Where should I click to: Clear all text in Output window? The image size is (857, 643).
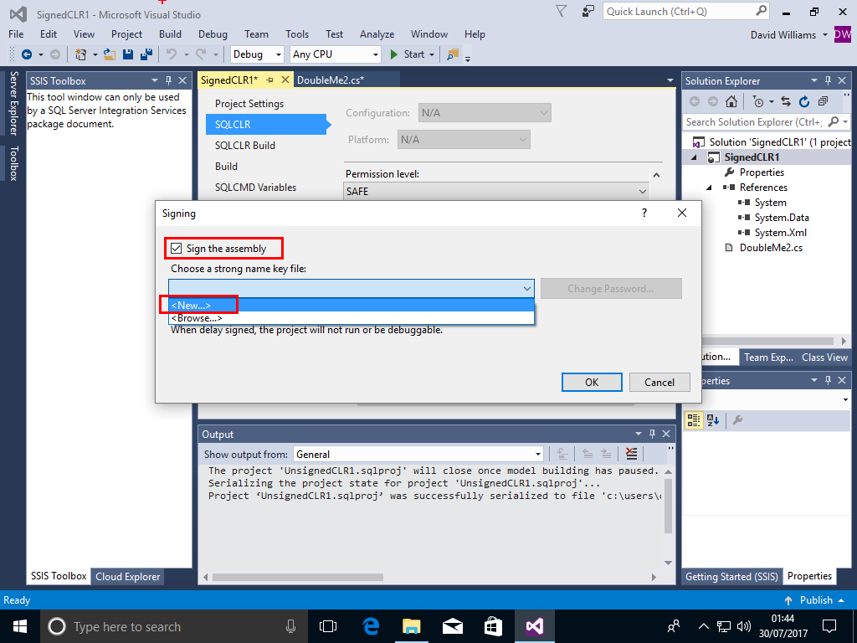(631, 454)
